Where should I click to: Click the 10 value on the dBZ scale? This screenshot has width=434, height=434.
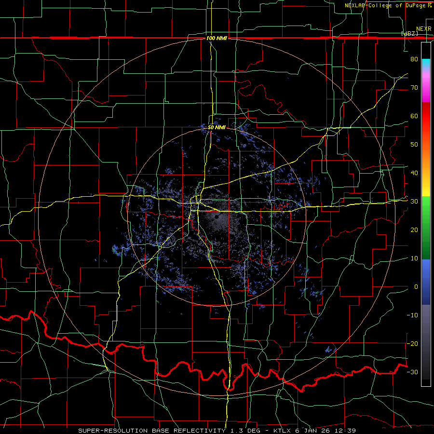tap(414, 258)
